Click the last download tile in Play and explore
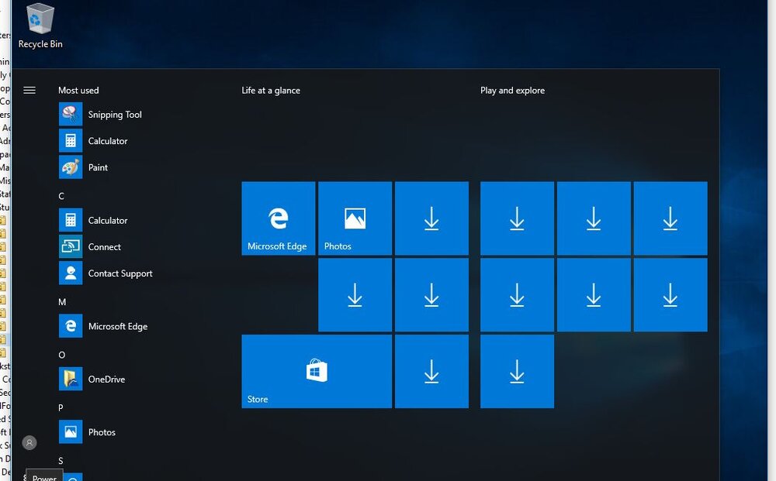 517,371
